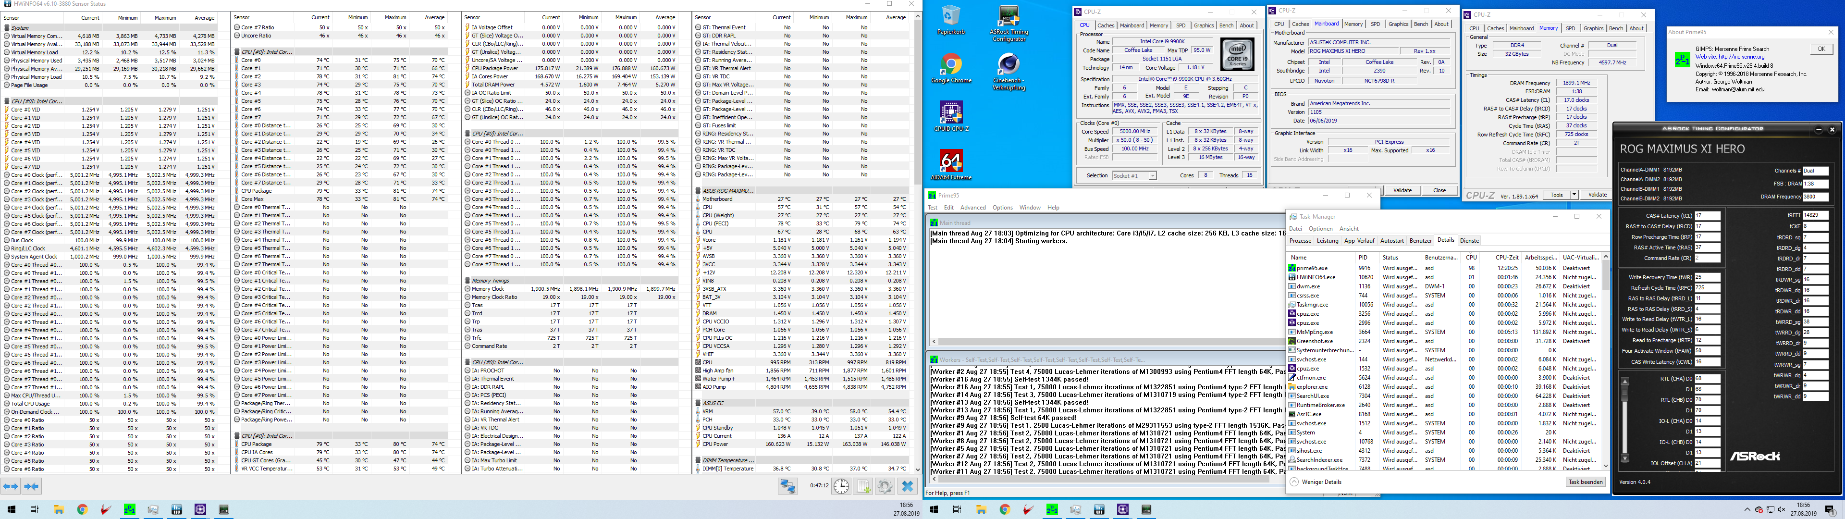Select the prime95.exe process row

1311,268
